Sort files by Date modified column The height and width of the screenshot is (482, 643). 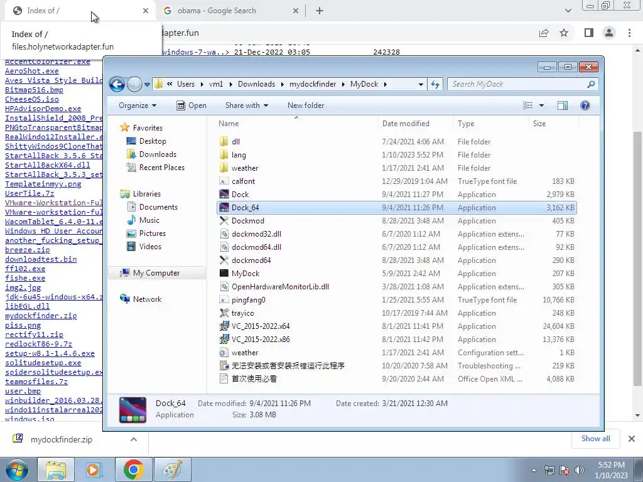pyautogui.click(x=406, y=124)
